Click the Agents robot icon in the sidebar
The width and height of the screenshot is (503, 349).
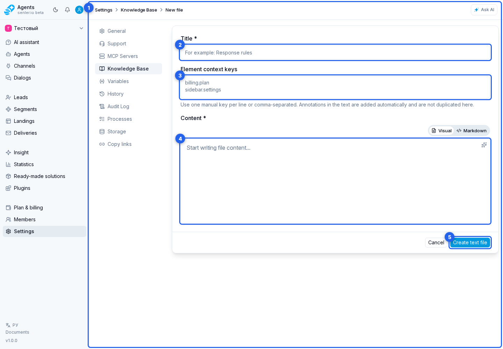pos(8,54)
